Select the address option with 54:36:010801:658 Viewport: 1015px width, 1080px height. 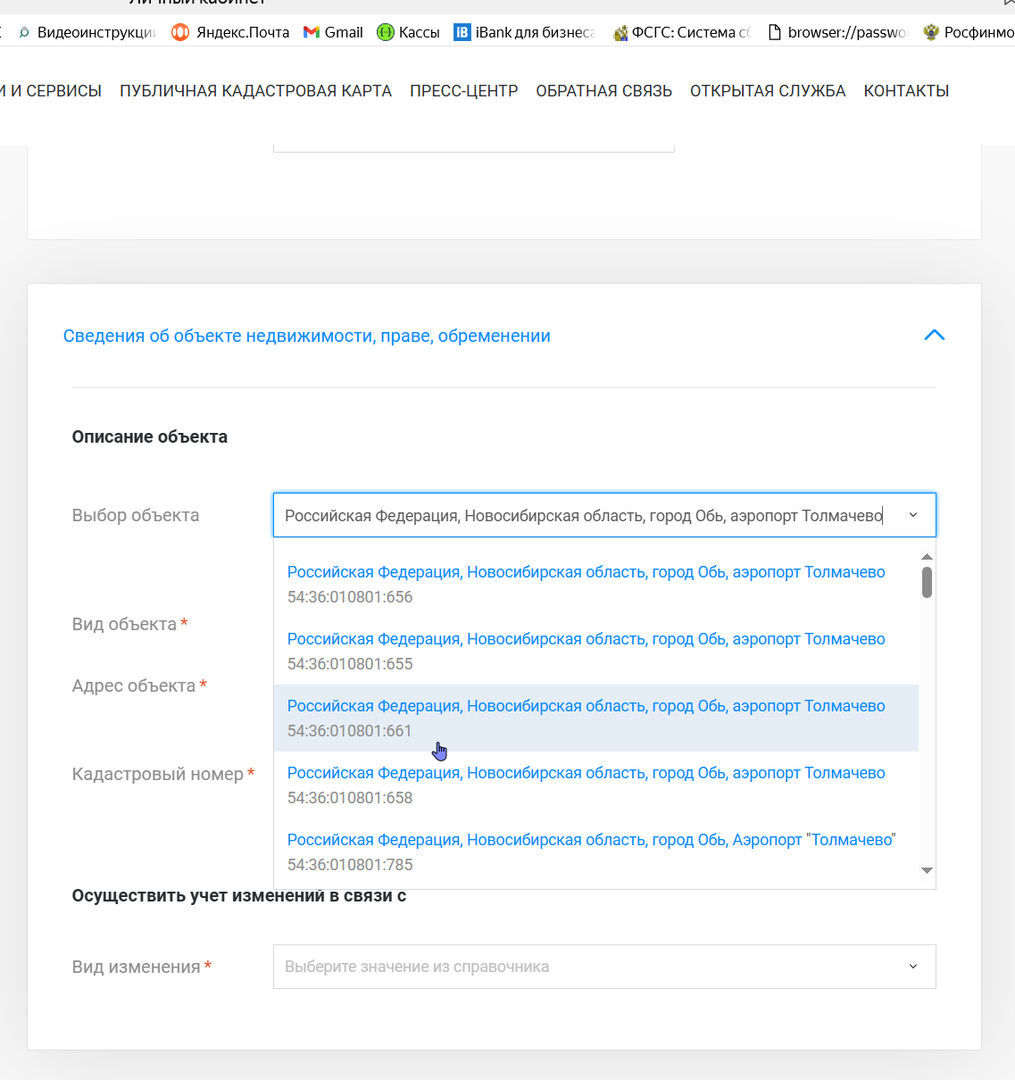tap(595, 785)
